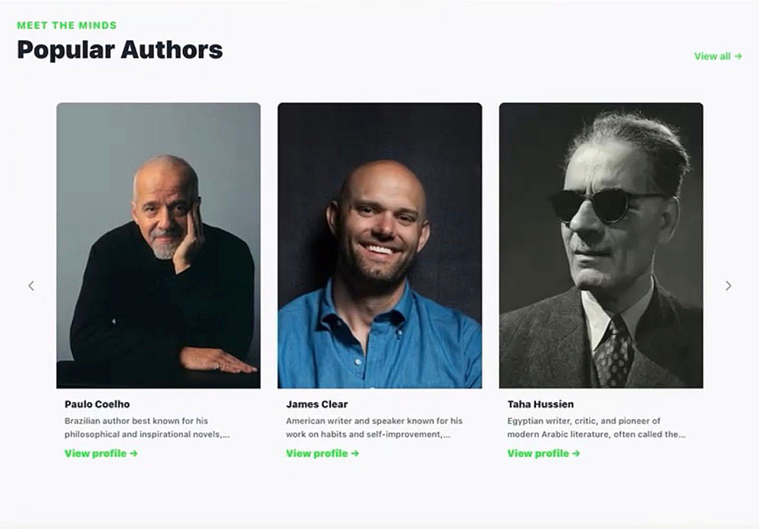
Task: Click the James Clear author photo
Action: coord(379,245)
